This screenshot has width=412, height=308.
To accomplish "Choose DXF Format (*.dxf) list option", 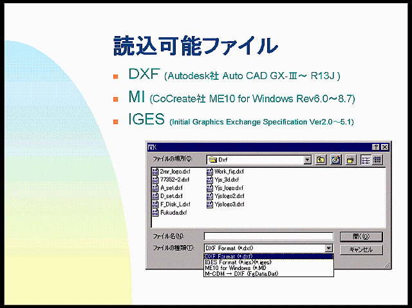I will click(268, 257).
